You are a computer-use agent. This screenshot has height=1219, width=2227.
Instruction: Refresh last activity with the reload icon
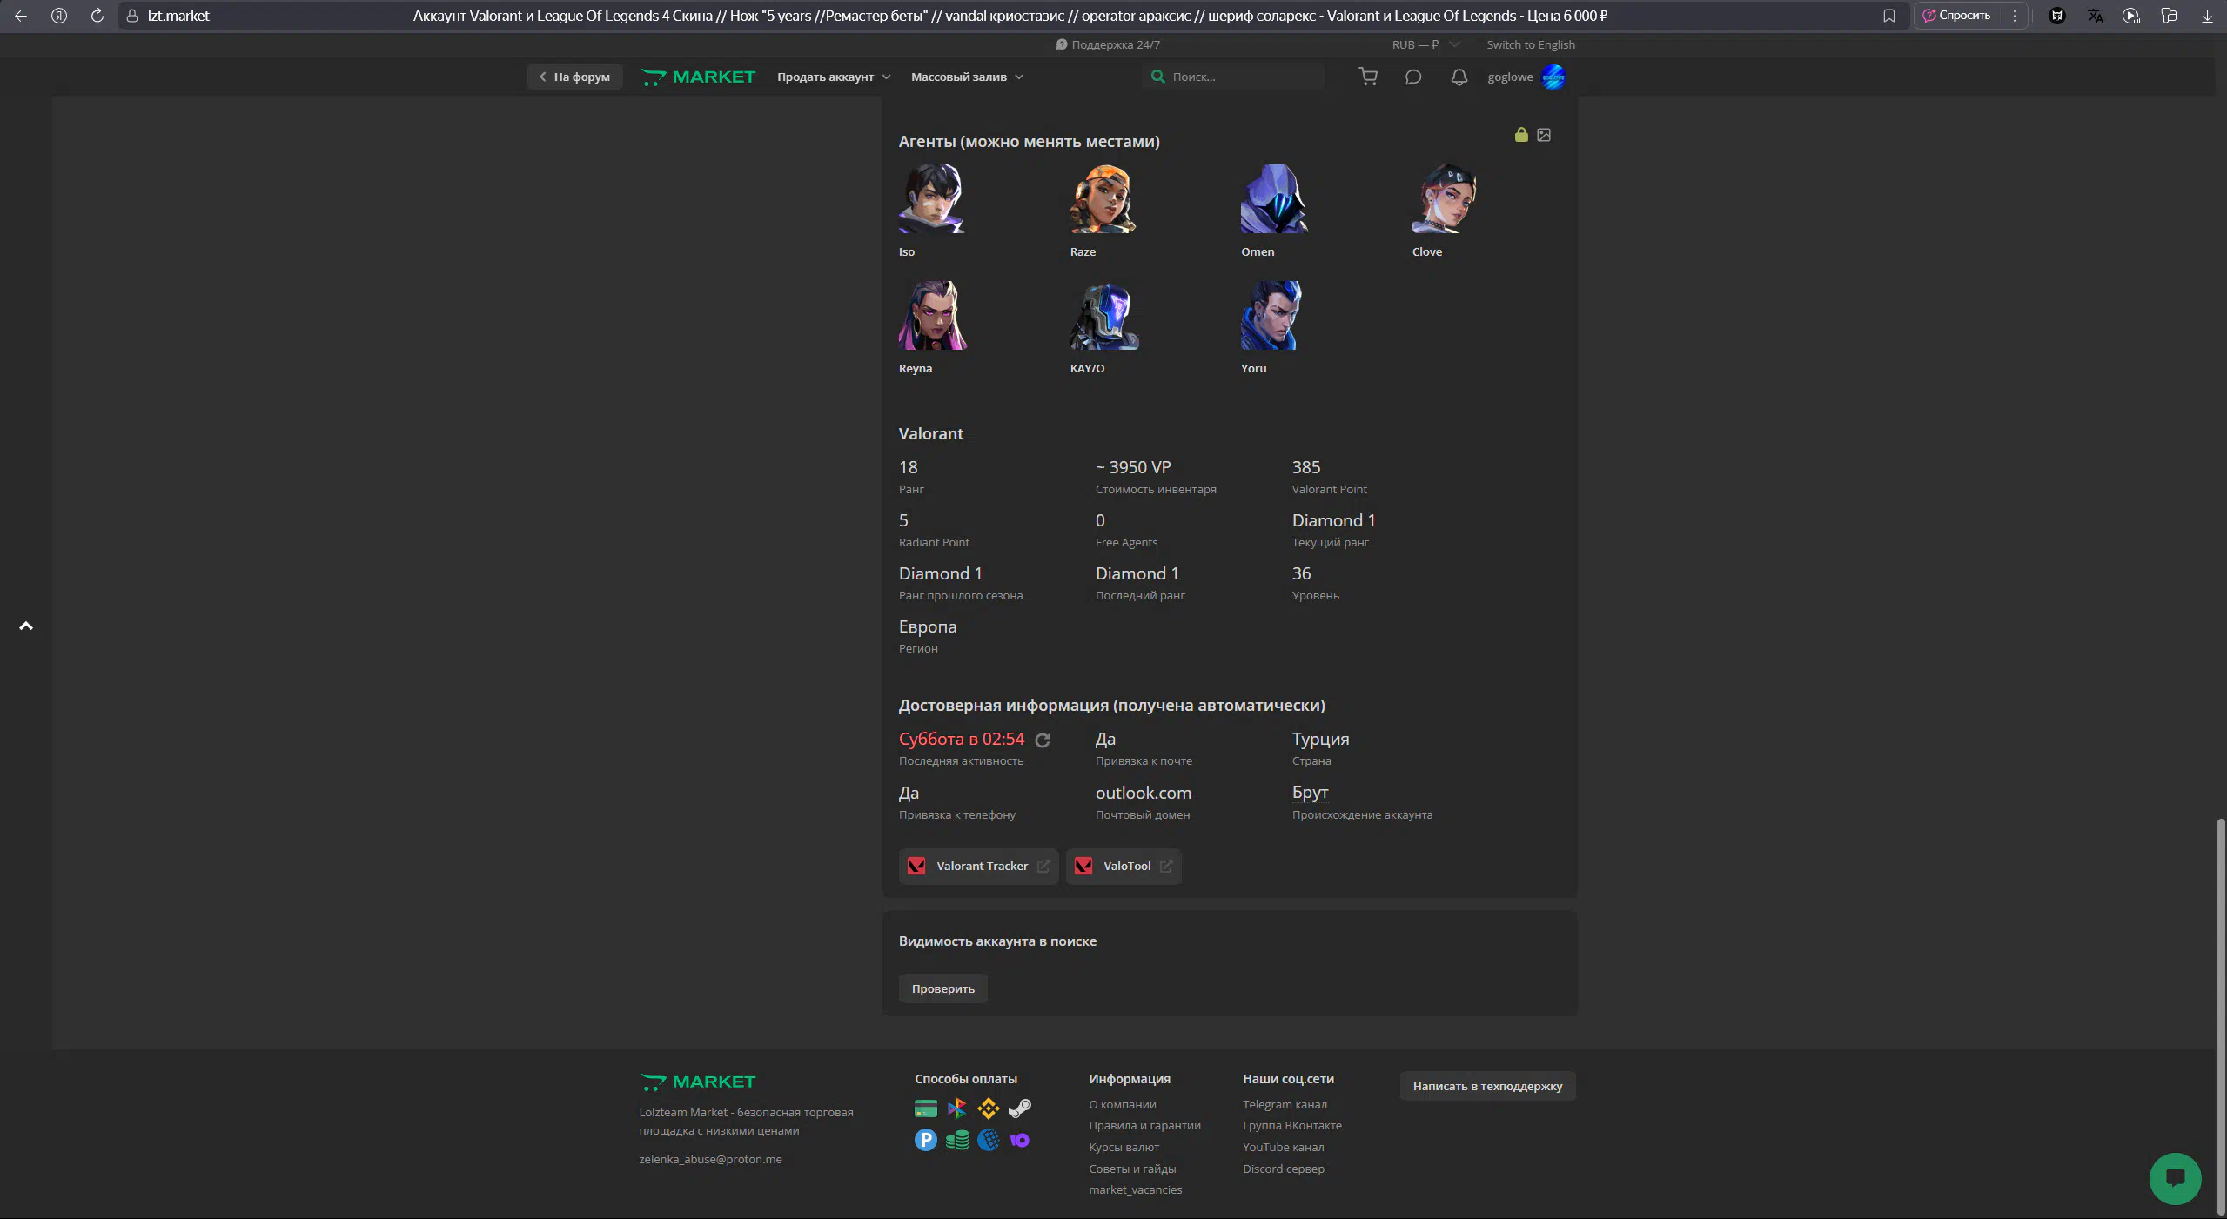[x=1043, y=740]
